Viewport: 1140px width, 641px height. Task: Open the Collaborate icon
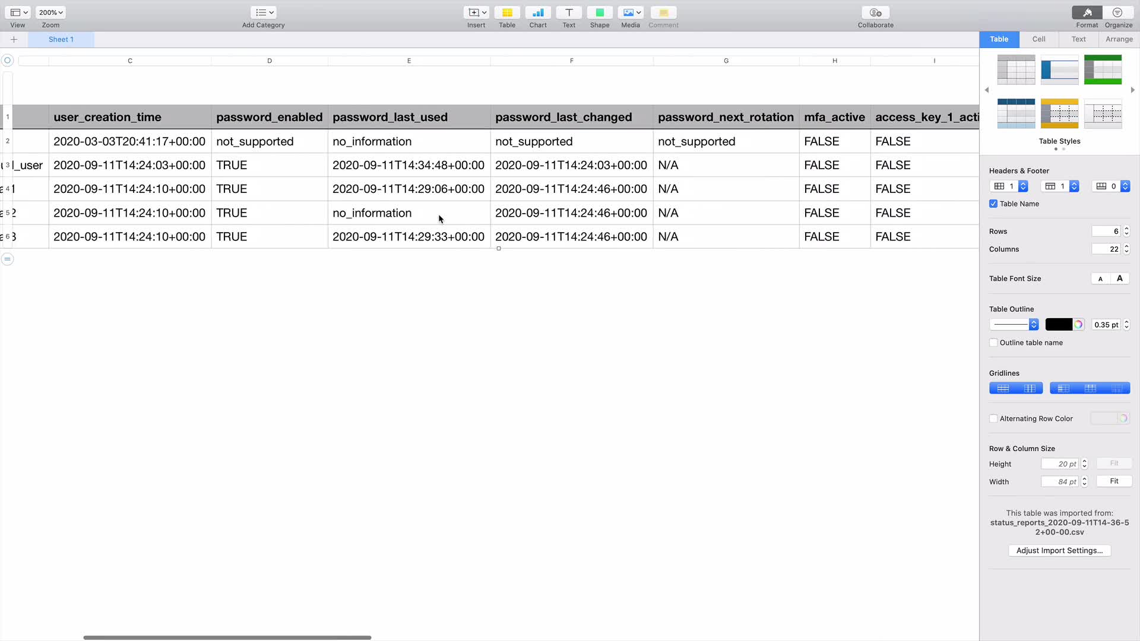(875, 12)
